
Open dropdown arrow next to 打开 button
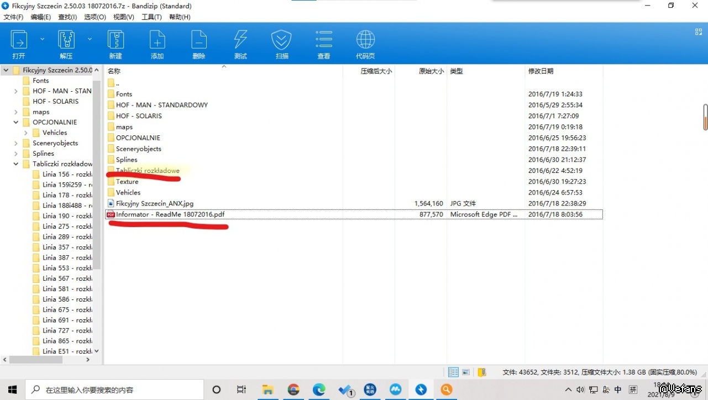coord(42,39)
